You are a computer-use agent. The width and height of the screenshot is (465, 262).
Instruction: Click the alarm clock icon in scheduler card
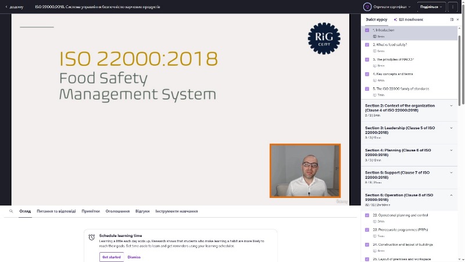point(92,237)
